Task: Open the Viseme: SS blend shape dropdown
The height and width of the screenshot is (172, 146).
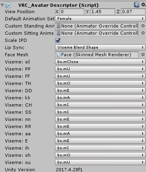Action: pos(100,112)
